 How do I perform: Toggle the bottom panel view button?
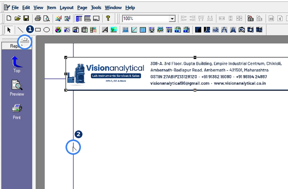(x=87, y=18)
